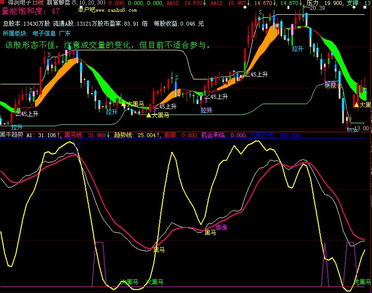
Task: Click yellow triangle at chart's right edge
Action: point(356,105)
